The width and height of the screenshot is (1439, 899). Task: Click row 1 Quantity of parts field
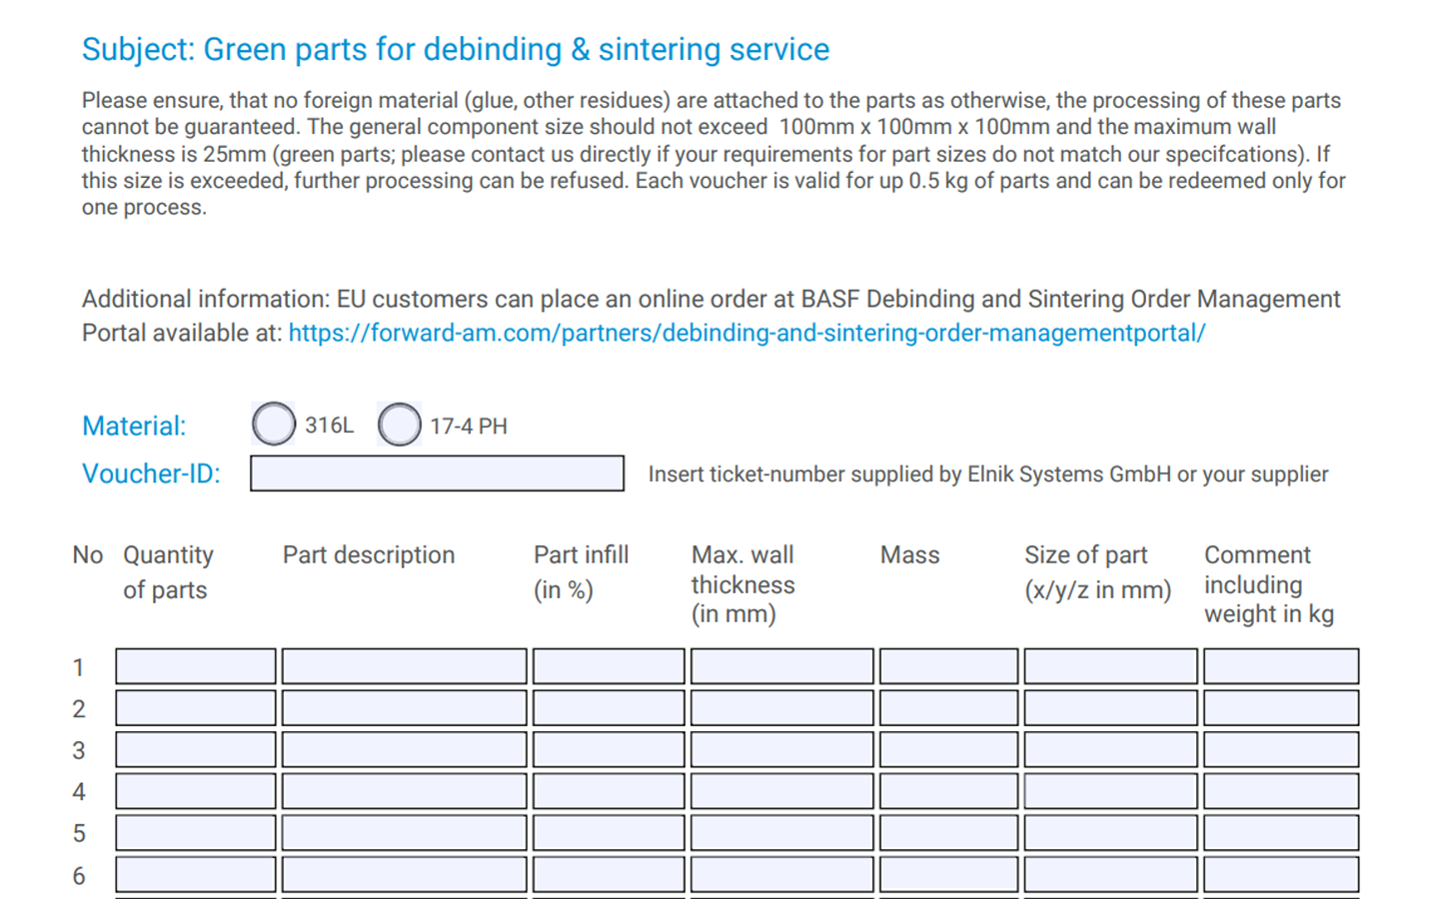[x=196, y=666]
